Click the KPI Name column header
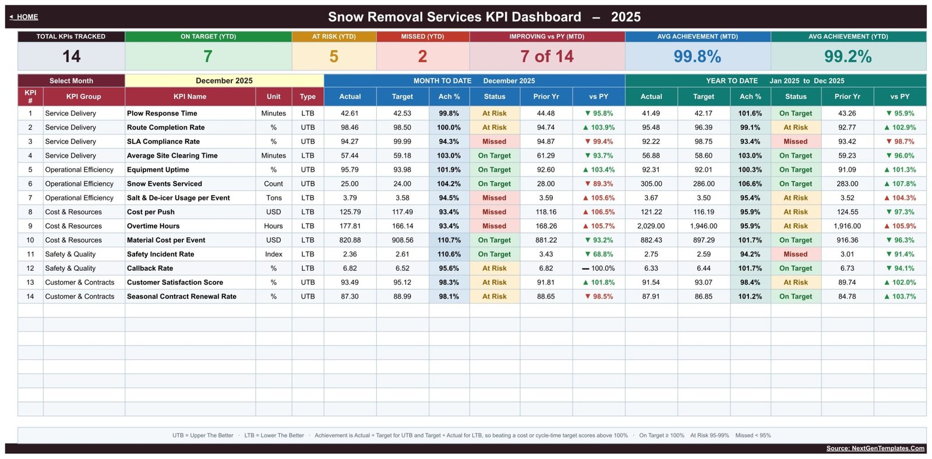Image resolution: width=932 pixels, height=459 pixels. (x=190, y=97)
